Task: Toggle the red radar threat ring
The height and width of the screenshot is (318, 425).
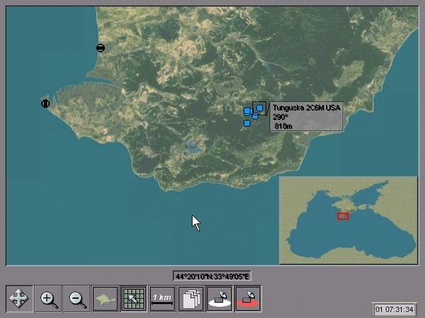Action: pos(248,299)
